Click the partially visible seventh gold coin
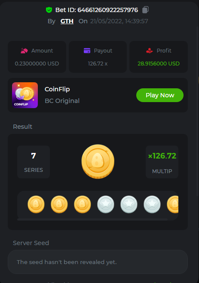Viewport: 199px width, 283px height. (173, 204)
